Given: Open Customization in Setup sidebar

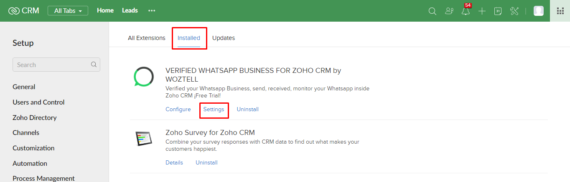Looking at the screenshot, I should tap(33, 148).
